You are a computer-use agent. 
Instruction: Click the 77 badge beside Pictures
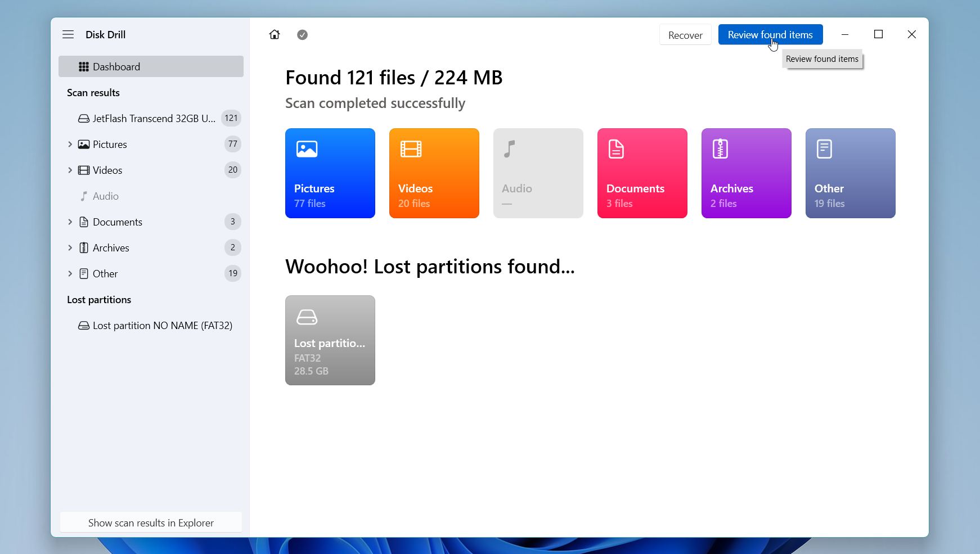233,144
